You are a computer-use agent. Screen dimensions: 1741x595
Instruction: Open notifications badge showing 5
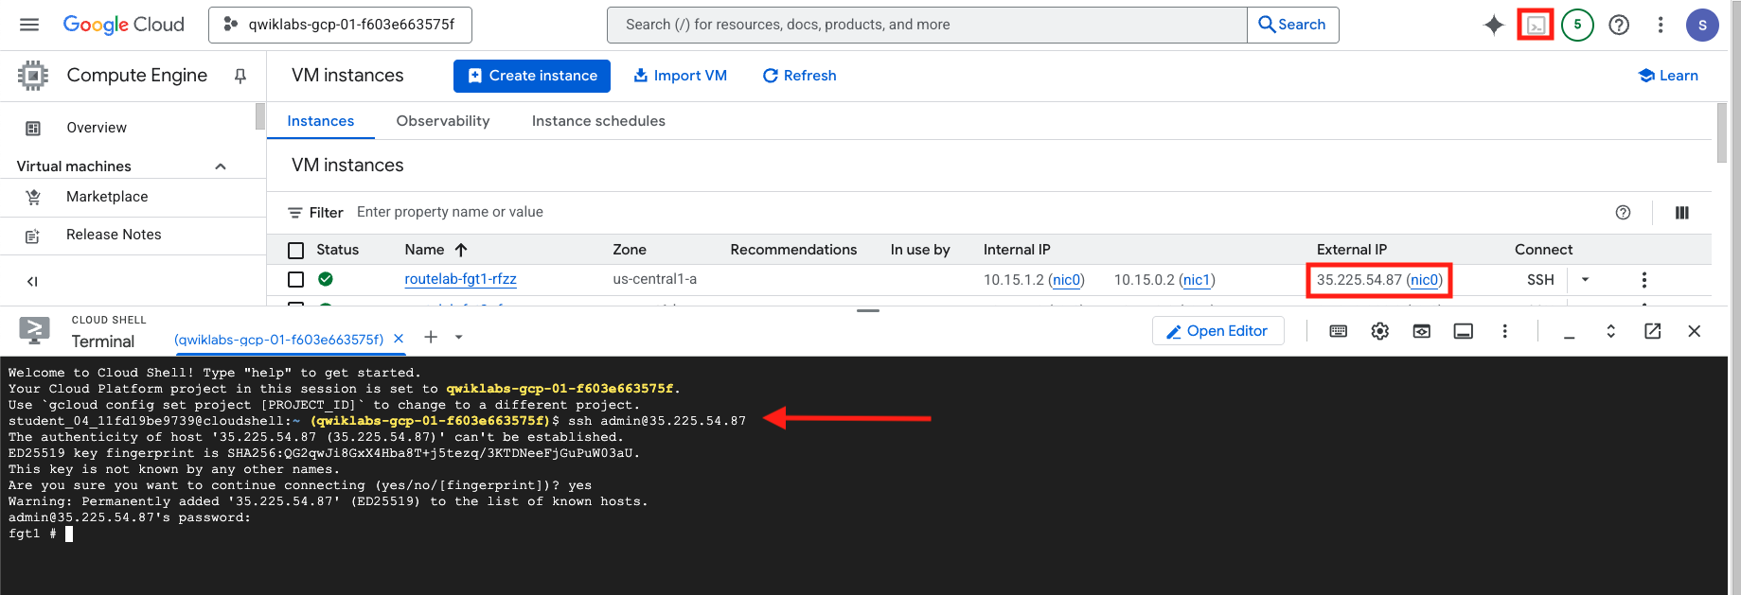tap(1577, 25)
